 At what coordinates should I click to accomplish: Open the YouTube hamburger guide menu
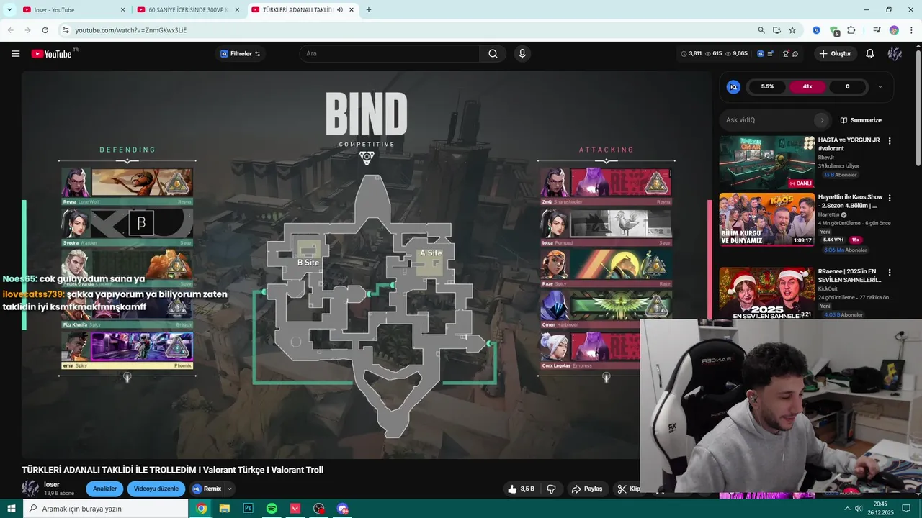point(15,54)
